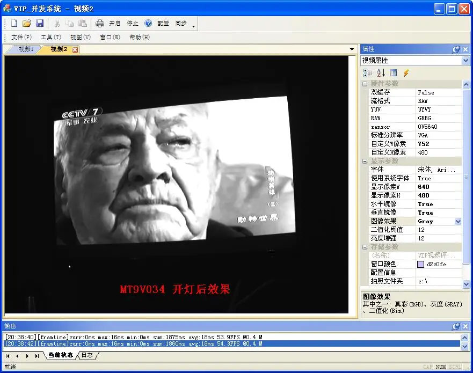The height and width of the screenshot is (373, 473).
Task: Select the 水平镜像 True value
Action: [x=439, y=204]
